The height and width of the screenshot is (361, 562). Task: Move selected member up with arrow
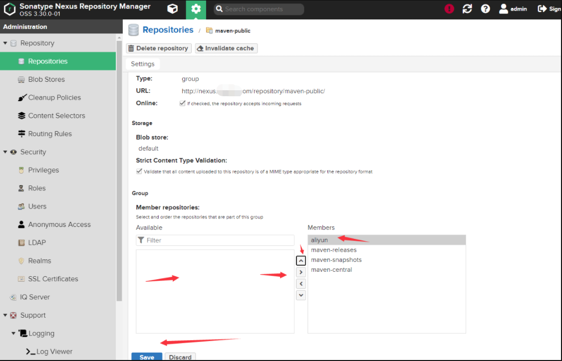[301, 260]
